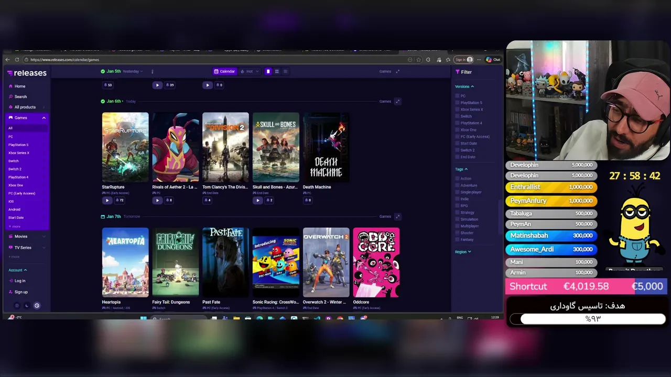Open the Heartopia title link

(111, 302)
